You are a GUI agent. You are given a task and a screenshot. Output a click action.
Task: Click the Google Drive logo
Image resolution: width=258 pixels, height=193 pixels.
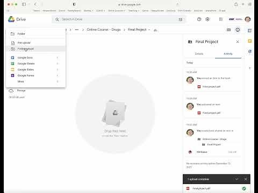11,19
